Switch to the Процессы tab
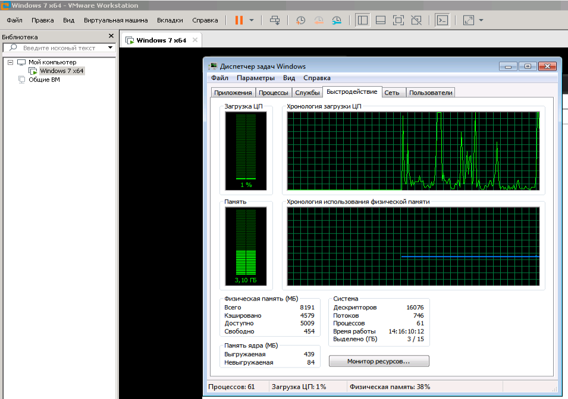The width and height of the screenshot is (568, 399). point(274,93)
